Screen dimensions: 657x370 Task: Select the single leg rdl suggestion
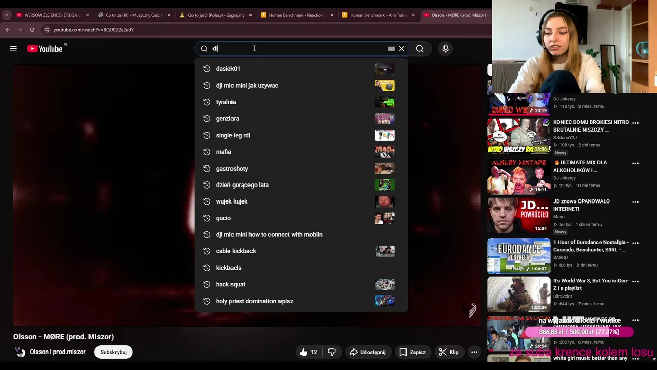[x=301, y=135]
